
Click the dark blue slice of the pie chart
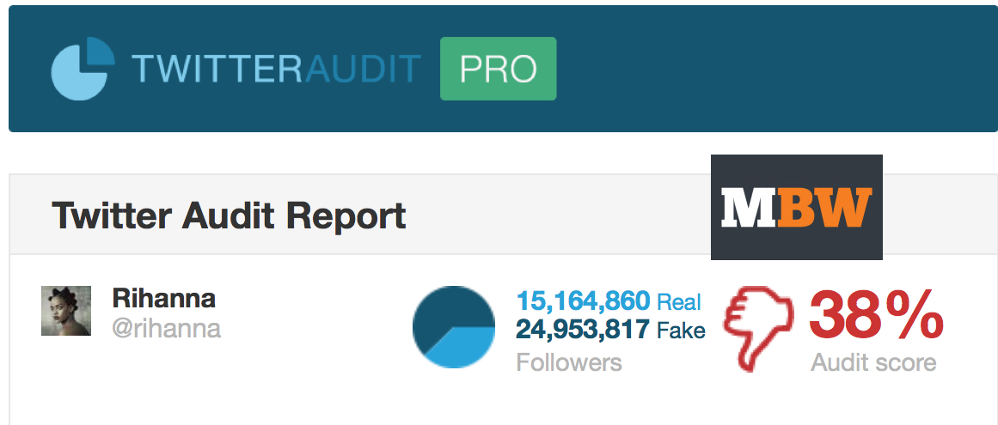coord(445,308)
